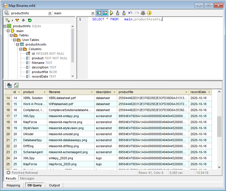226x191 pixels.
Task: Click the Undo arrow in the toolbar
Action: [130, 13]
